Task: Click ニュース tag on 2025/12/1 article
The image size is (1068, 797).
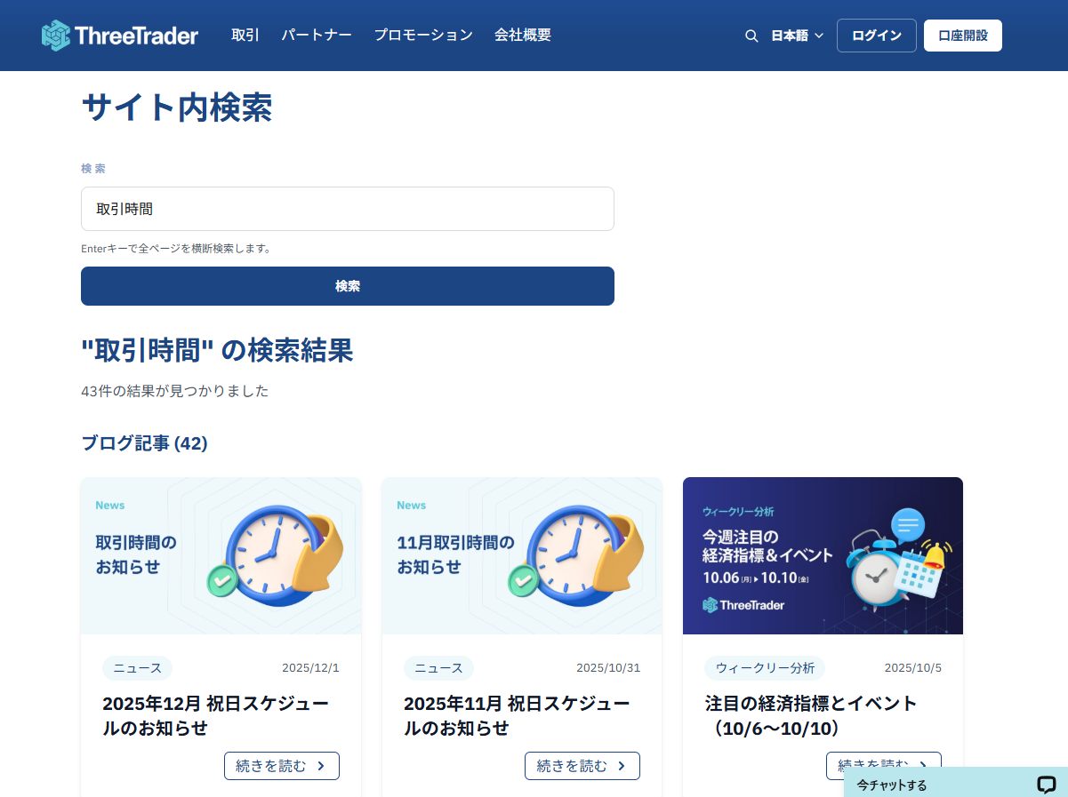Action: coord(137,668)
